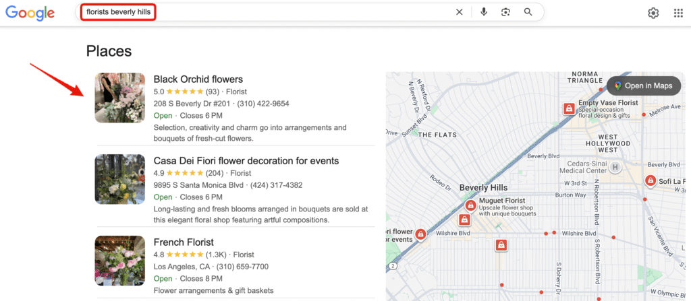Click address 9895 S Santa Monica Blvd
Image resolution: width=691 pixels, height=301 pixels.
[x=198, y=185]
